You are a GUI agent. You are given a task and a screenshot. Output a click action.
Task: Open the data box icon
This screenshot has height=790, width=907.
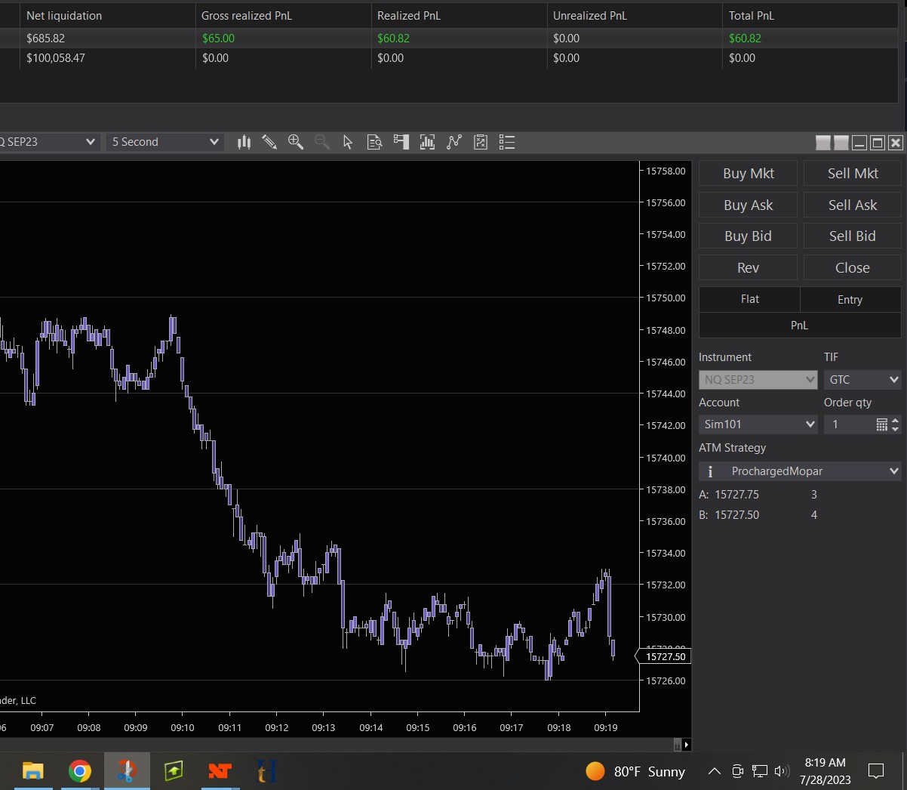(x=374, y=142)
